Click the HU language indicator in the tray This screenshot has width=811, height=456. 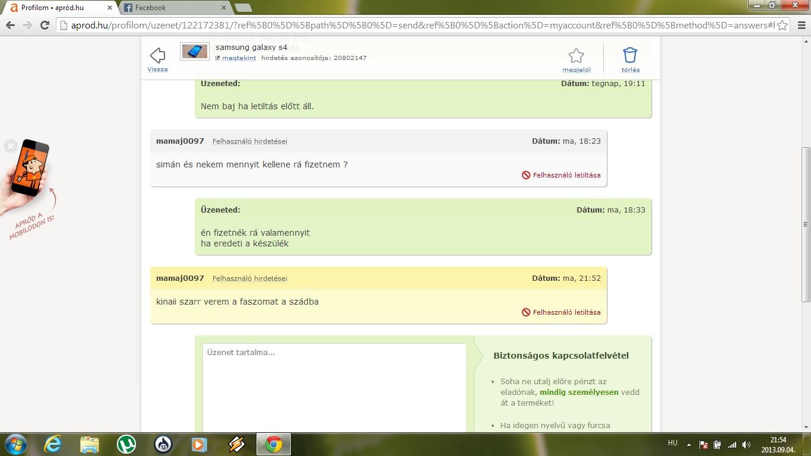673,443
